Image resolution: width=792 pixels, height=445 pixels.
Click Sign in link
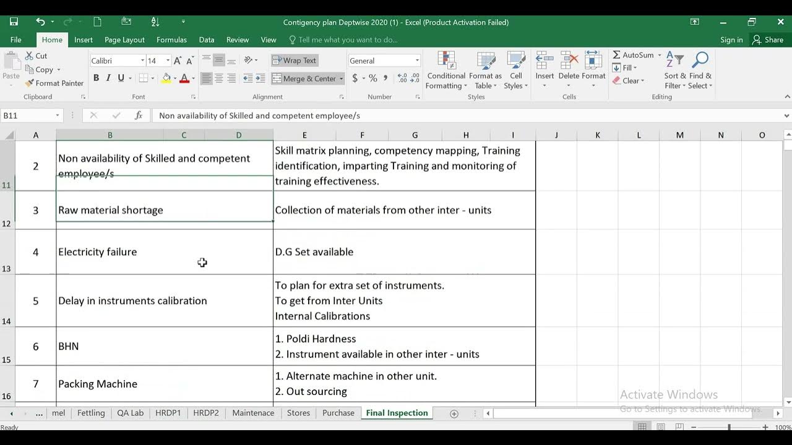point(731,40)
